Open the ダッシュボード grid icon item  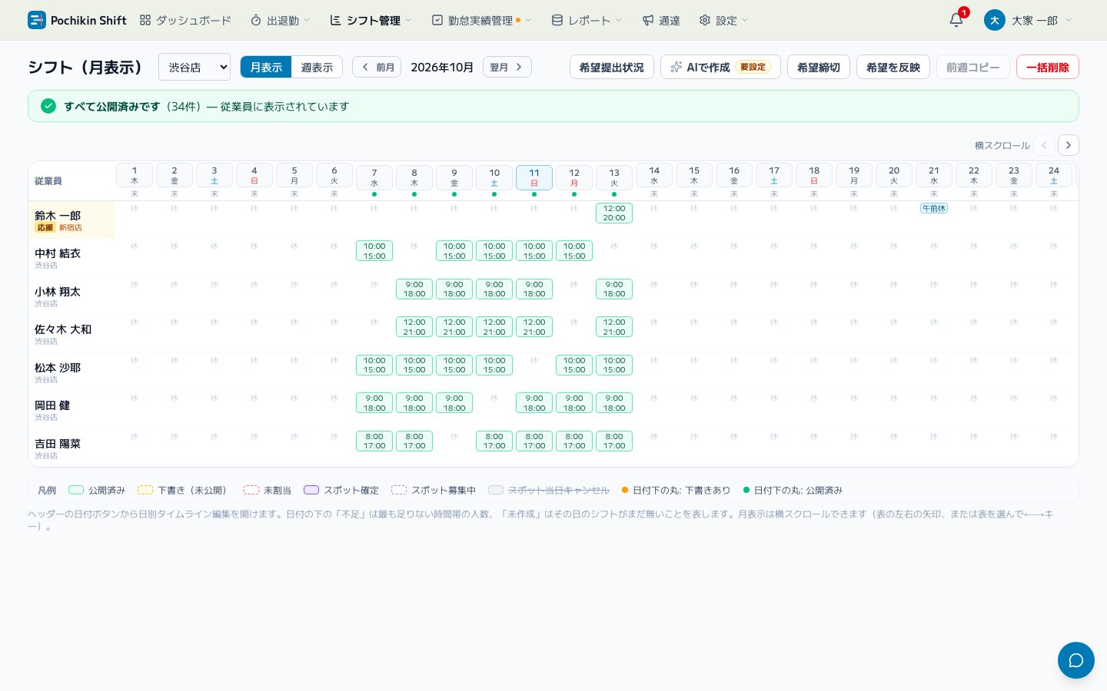point(185,20)
